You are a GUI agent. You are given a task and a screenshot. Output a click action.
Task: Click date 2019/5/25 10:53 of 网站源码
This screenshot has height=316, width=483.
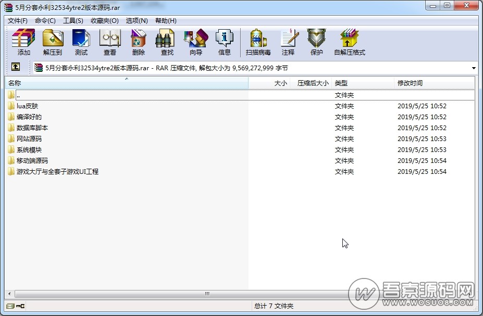click(x=422, y=139)
